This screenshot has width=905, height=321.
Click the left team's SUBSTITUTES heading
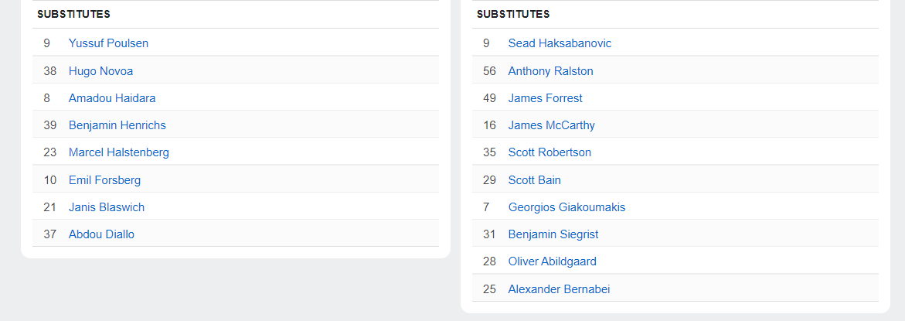(x=73, y=14)
